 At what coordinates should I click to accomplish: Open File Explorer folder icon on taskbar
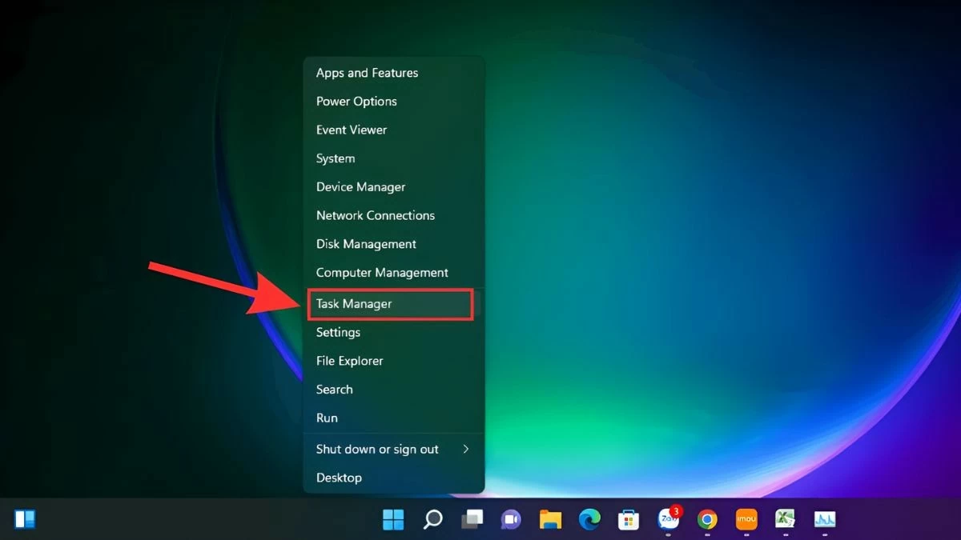coord(550,520)
